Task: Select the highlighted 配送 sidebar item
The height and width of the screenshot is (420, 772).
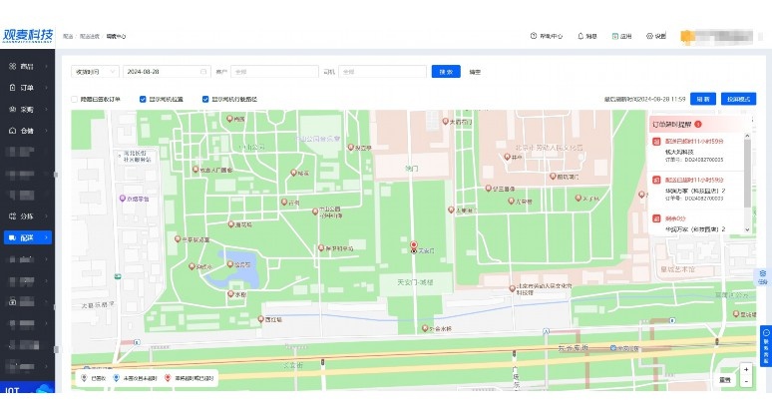Action: click(28, 237)
